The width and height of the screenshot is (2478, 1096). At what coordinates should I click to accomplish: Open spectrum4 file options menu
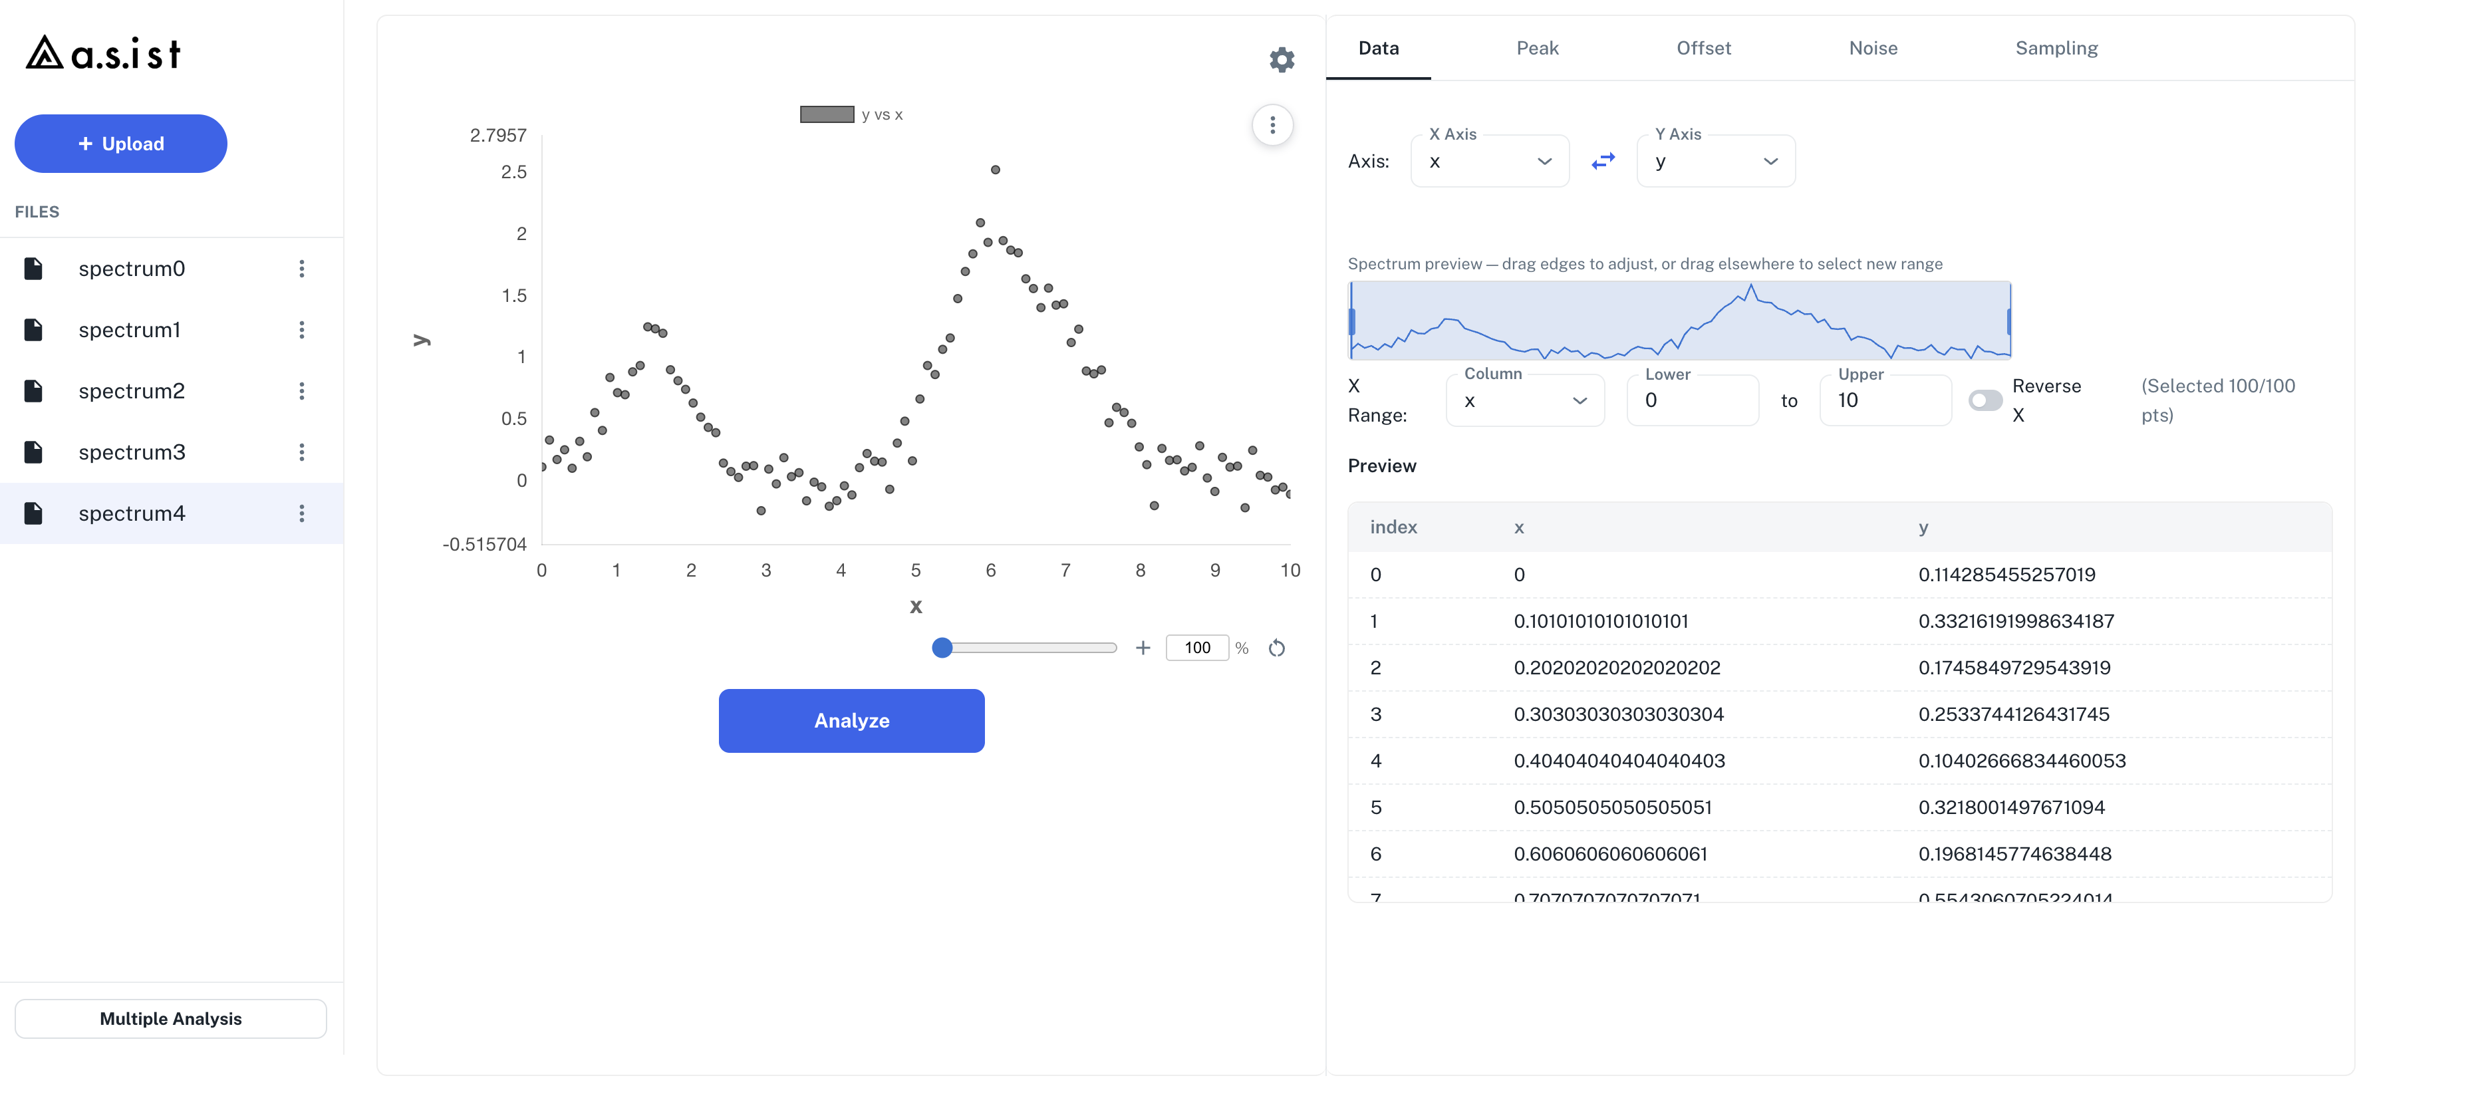(302, 513)
